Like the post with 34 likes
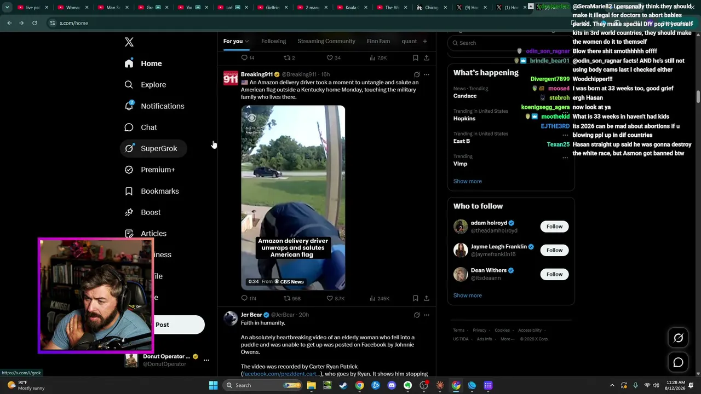701x394 pixels. [334, 57]
